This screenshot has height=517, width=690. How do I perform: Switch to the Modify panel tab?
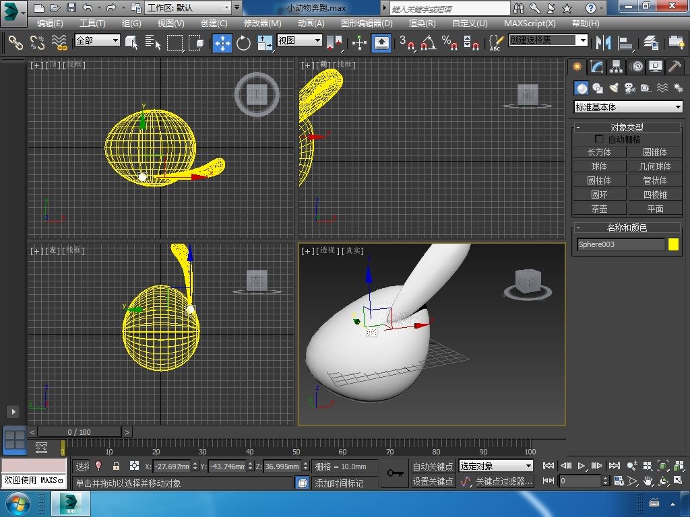(x=596, y=67)
